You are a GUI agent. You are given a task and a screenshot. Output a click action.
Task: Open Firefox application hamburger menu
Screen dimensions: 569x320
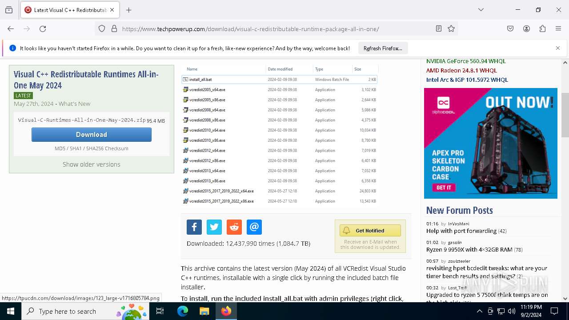(x=558, y=29)
